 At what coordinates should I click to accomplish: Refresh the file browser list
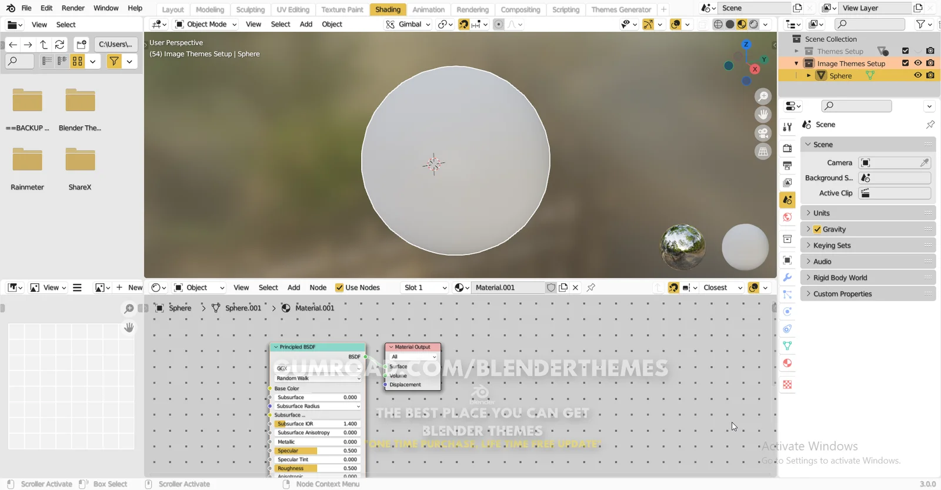60,45
